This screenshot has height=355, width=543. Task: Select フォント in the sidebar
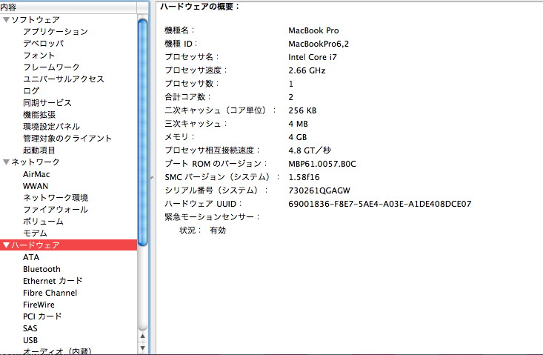click(39, 55)
